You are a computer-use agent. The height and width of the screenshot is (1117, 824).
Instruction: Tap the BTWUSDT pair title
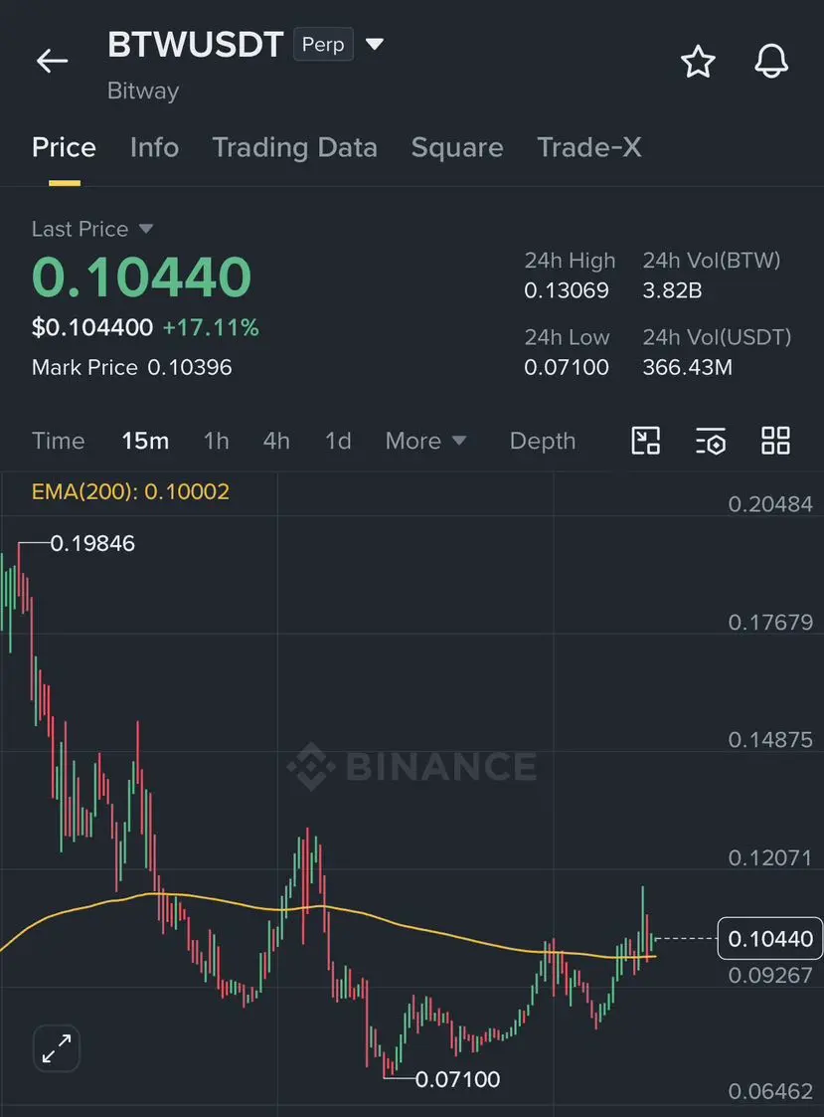(196, 44)
